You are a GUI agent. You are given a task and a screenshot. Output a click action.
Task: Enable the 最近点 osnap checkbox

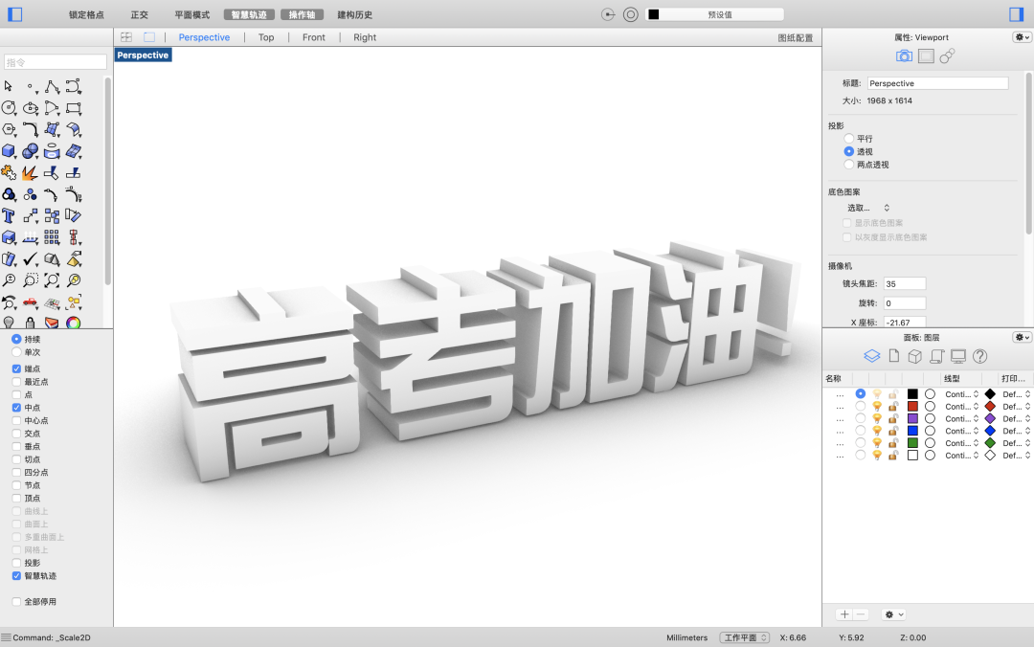pyautogui.click(x=16, y=382)
